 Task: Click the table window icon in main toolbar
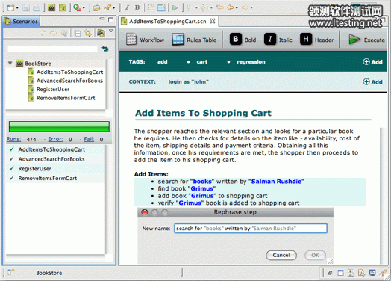[161, 7]
